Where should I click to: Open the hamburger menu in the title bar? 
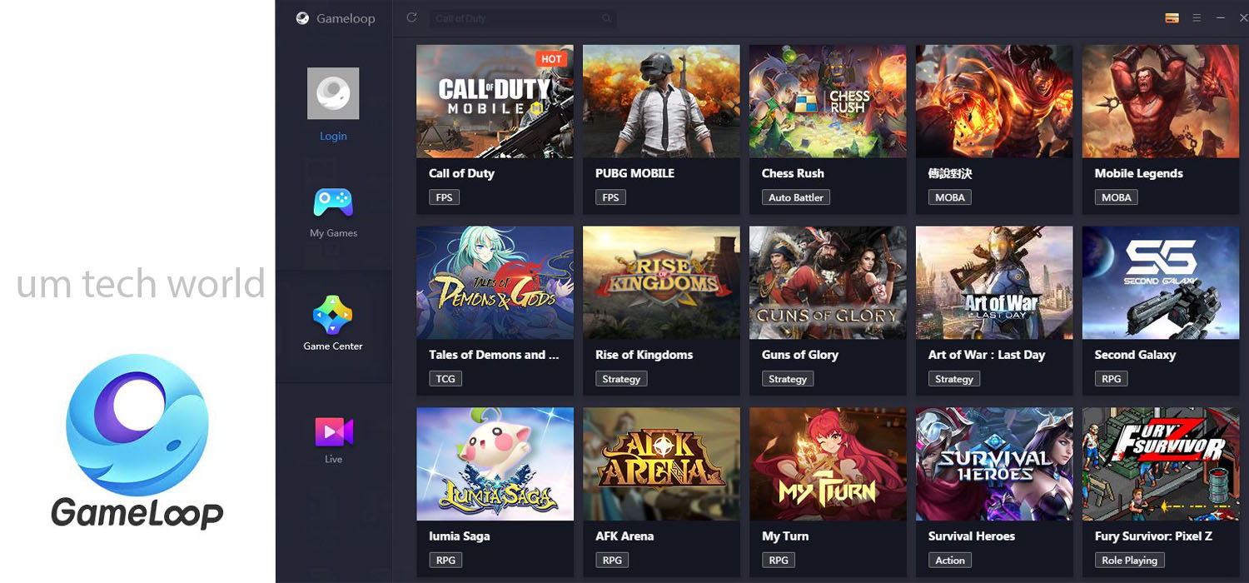point(1197,18)
